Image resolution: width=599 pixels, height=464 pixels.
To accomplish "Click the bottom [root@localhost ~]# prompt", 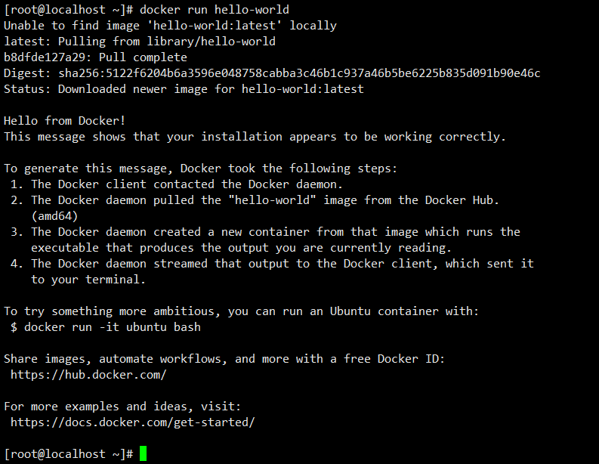I will coord(69,453).
